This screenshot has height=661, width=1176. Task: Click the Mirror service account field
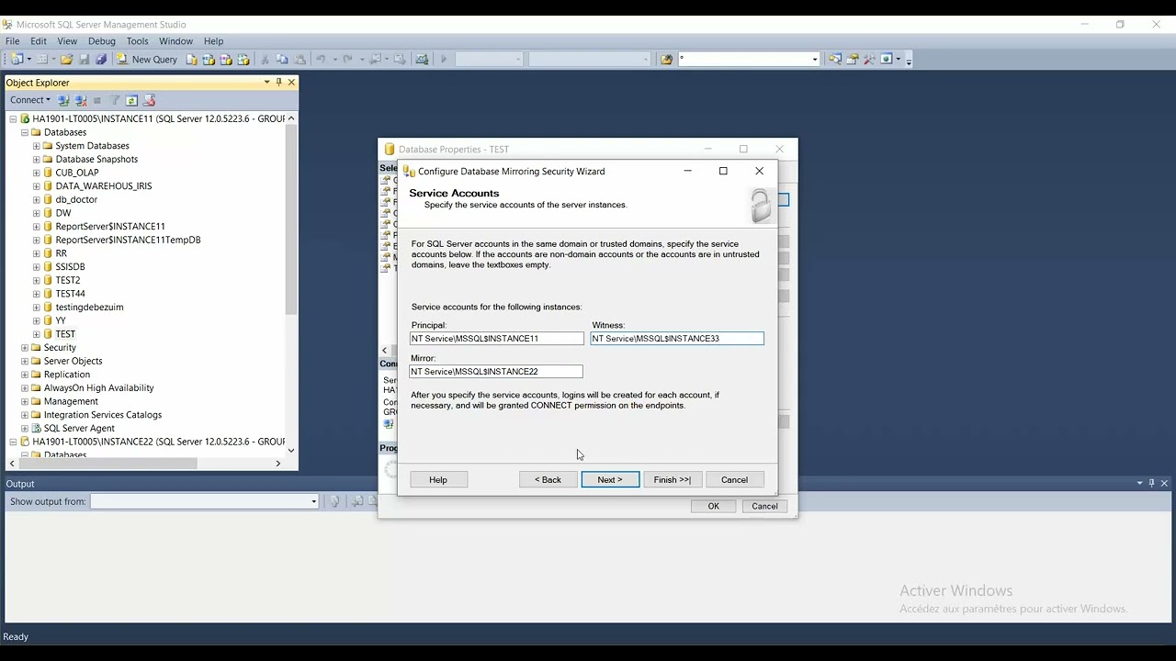[x=496, y=372]
